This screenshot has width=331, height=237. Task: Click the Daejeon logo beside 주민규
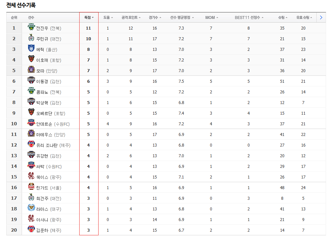point(31,38)
